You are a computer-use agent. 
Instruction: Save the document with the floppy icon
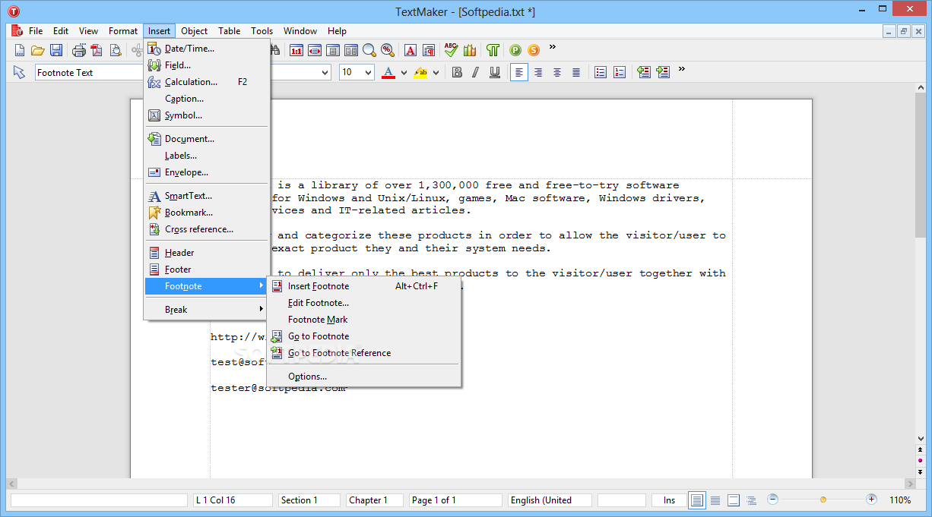[x=56, y=51]
